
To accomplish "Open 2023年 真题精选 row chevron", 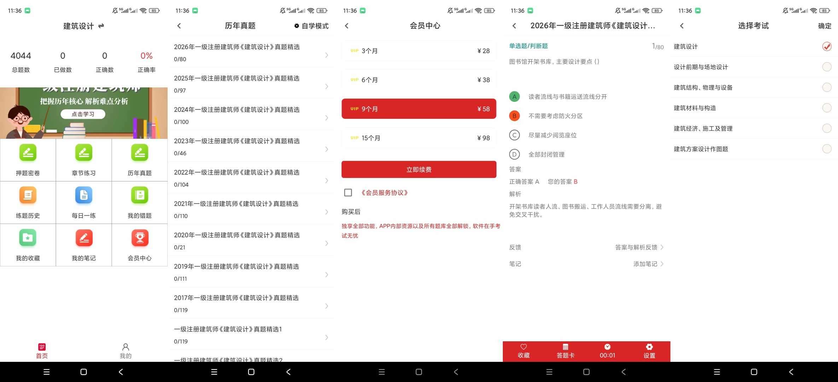I will (326, 149).
